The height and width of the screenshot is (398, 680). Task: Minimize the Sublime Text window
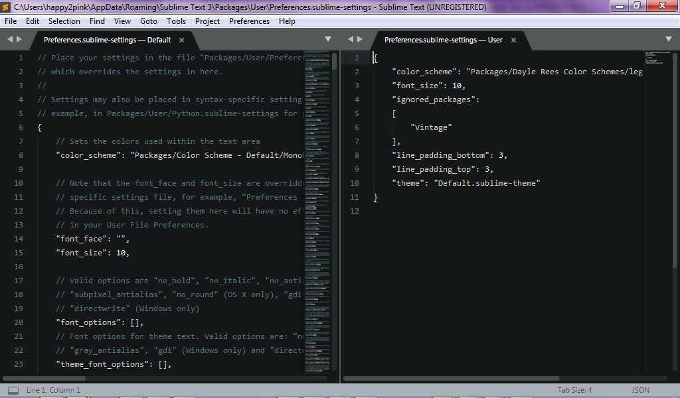tap(620, 5)
